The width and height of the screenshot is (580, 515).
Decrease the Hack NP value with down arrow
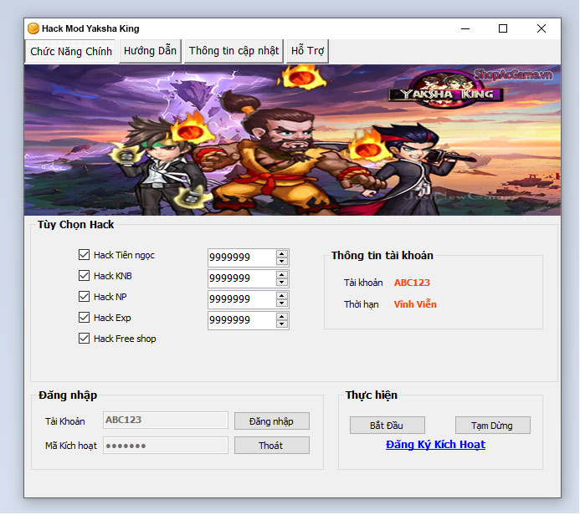282,303
